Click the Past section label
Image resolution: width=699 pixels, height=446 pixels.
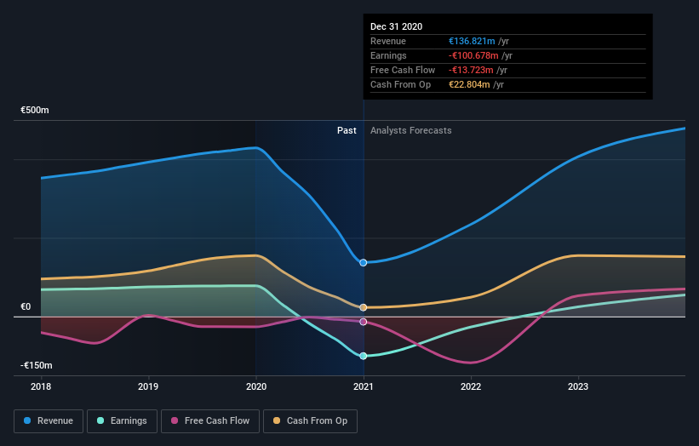tap(347, 130)
